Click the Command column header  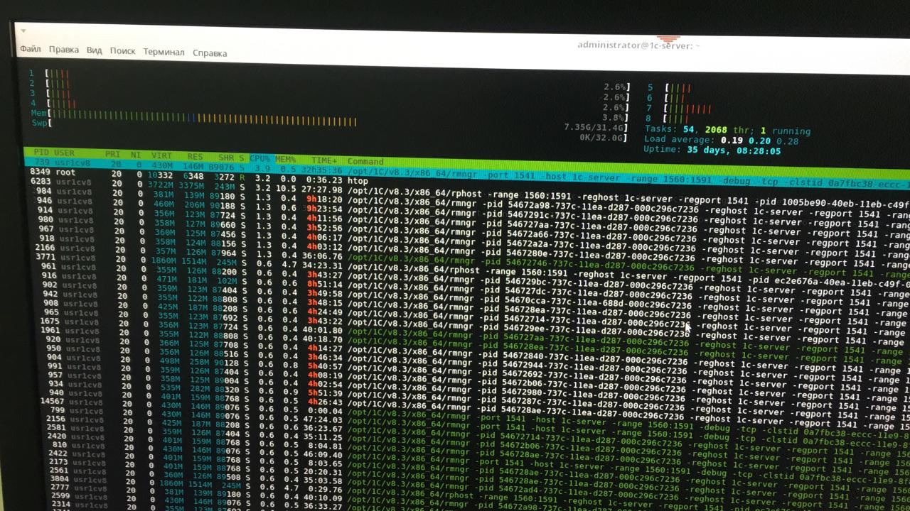click(x=365, y=161)
